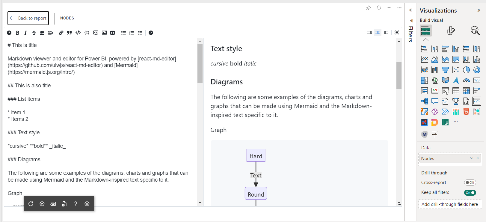Click the editor pane vertical scrollbar thumb
The image size is (486, 222).
point(200,64)
